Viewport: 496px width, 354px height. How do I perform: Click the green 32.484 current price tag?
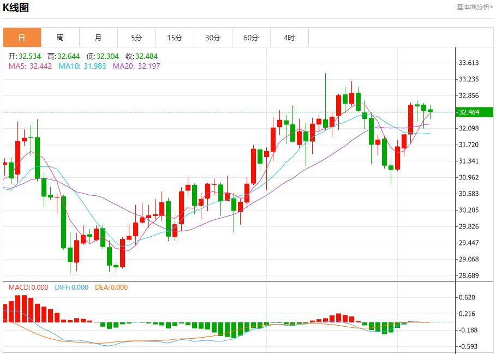[x=469, y=112]
